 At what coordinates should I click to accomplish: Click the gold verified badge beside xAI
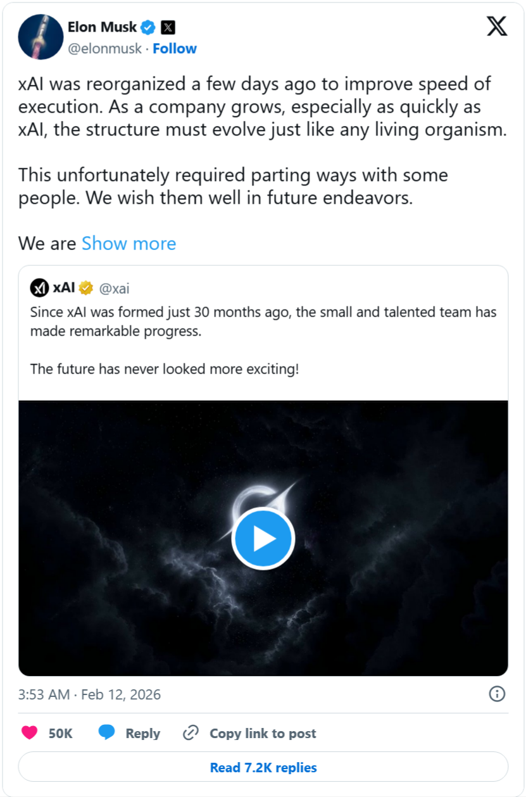click(86, 288)
